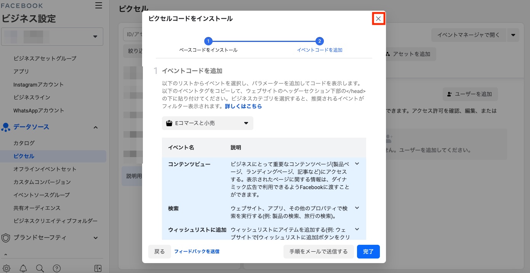Open ビジネスライン in sidebar
Screen dimensions: 530x273
point(32,97)
